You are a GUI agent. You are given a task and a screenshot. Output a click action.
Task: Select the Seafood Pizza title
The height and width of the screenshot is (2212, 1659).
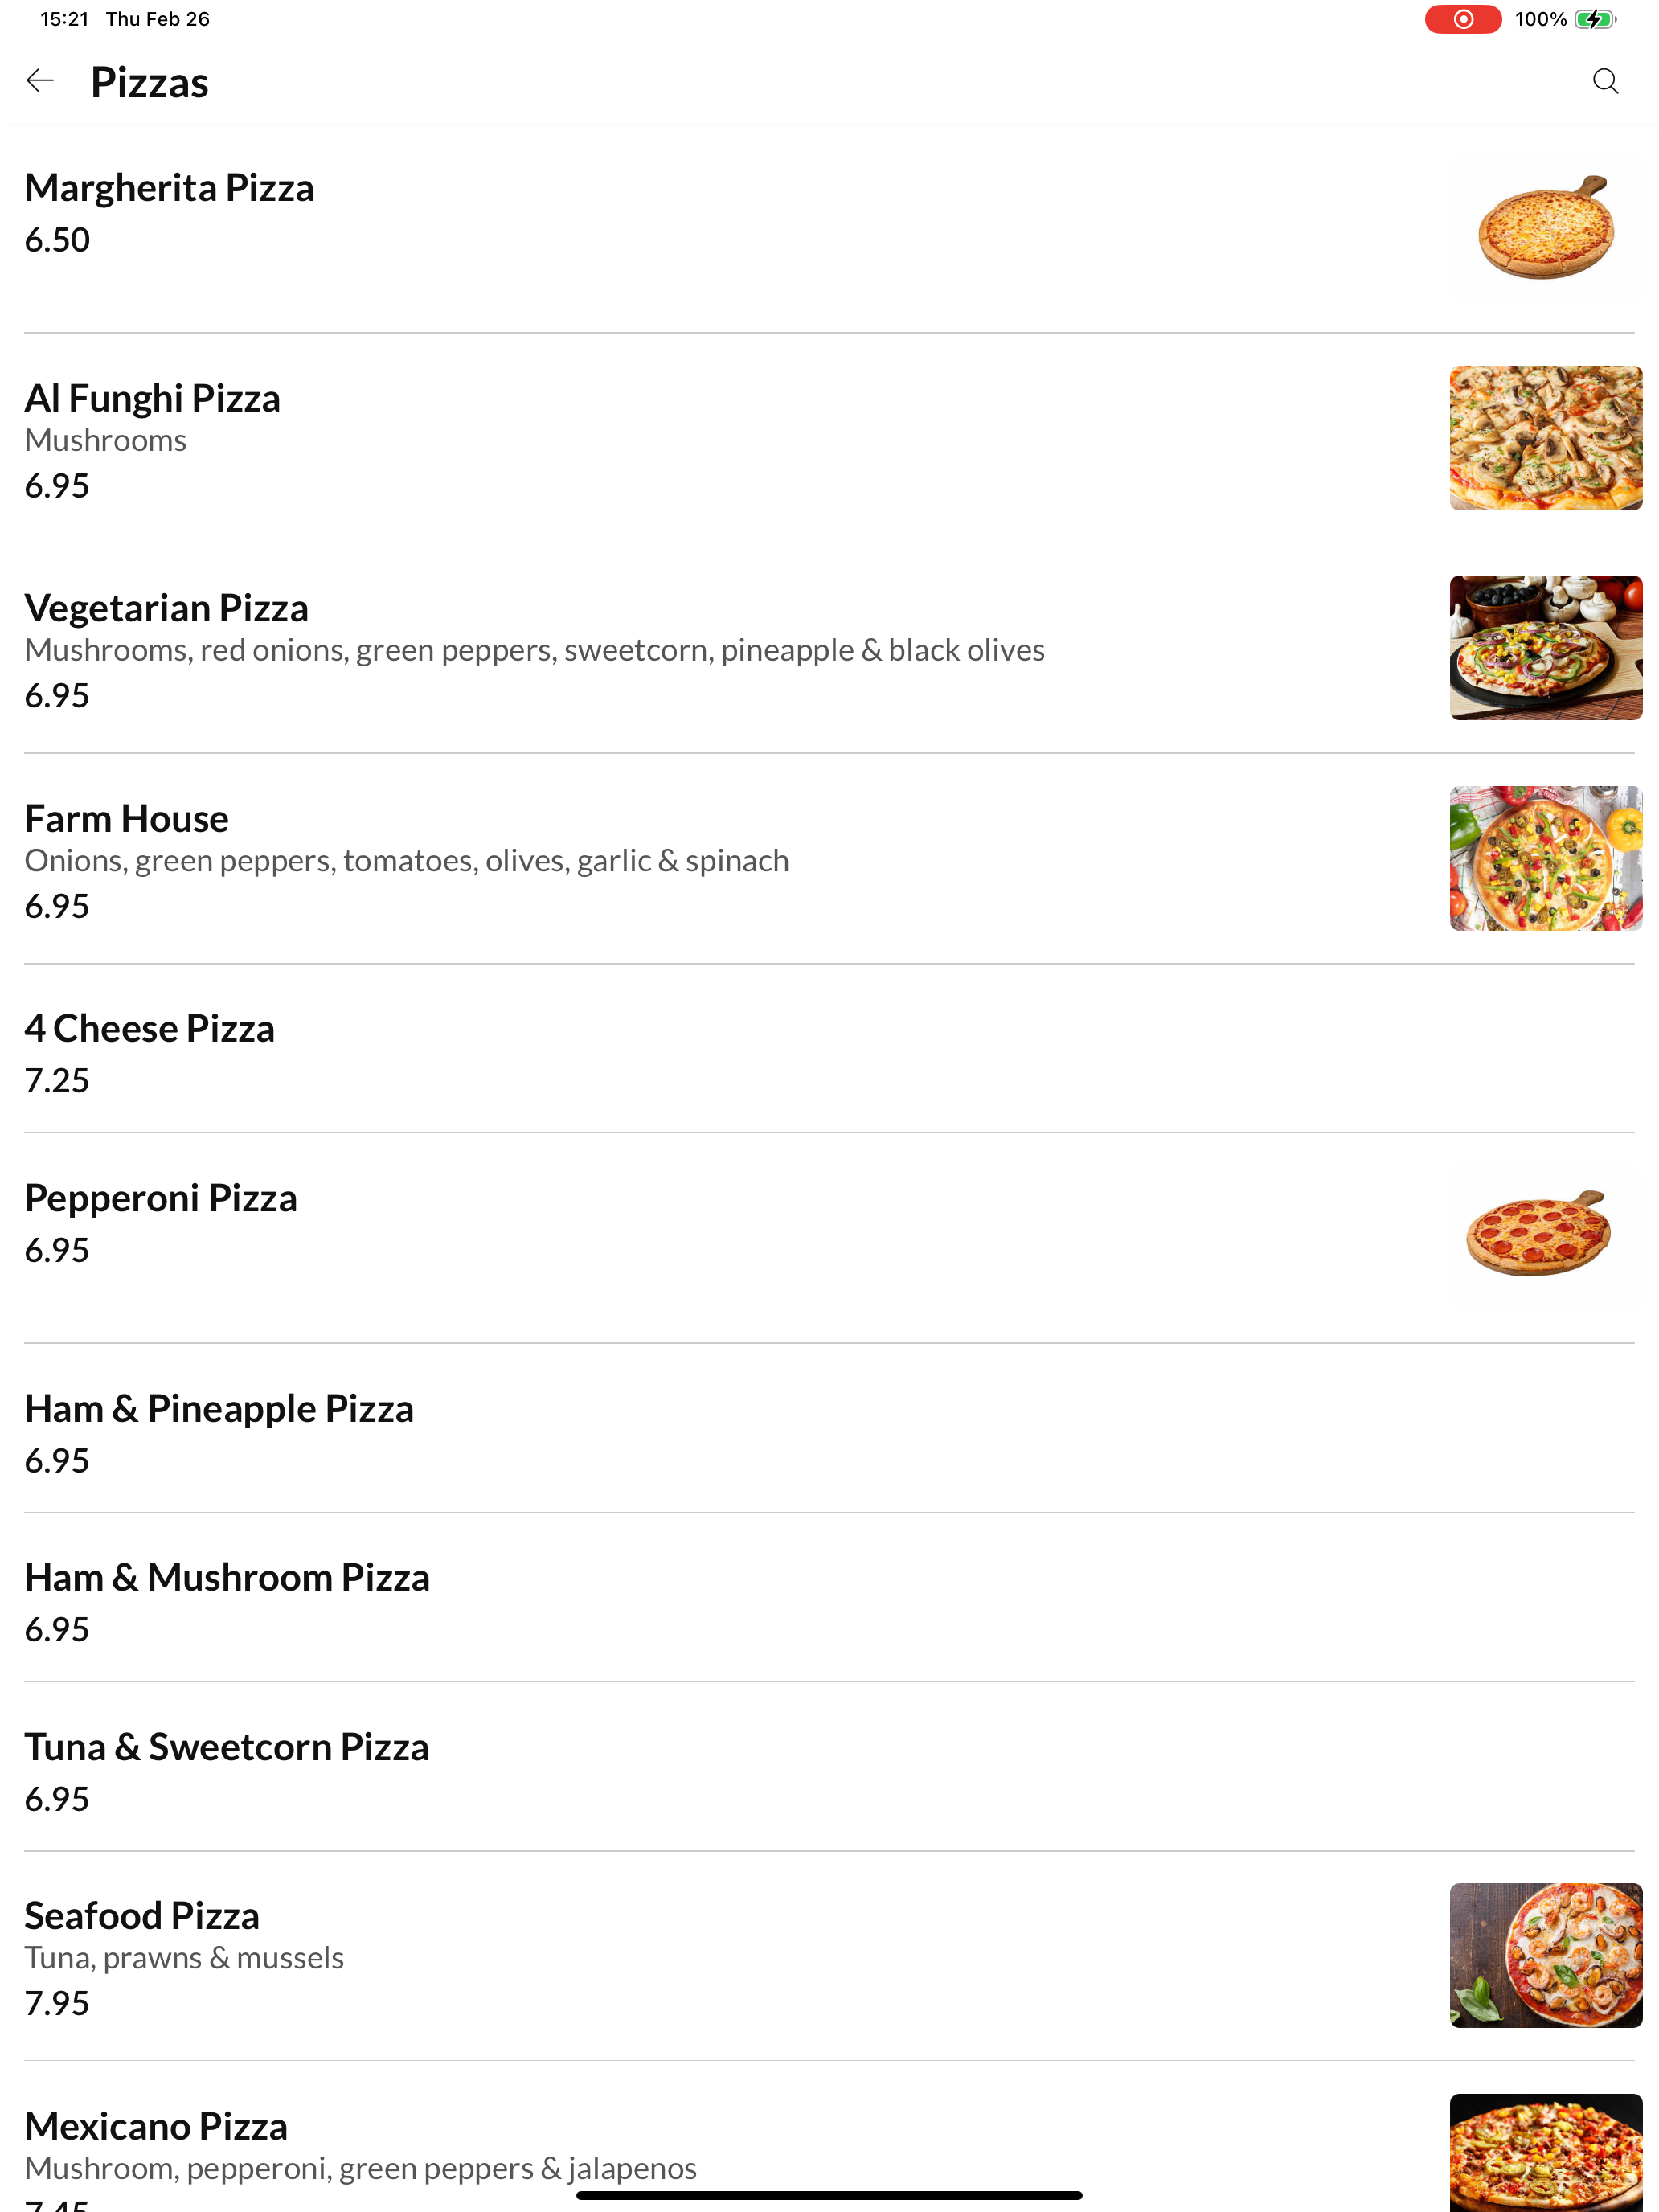point(142,1915)
